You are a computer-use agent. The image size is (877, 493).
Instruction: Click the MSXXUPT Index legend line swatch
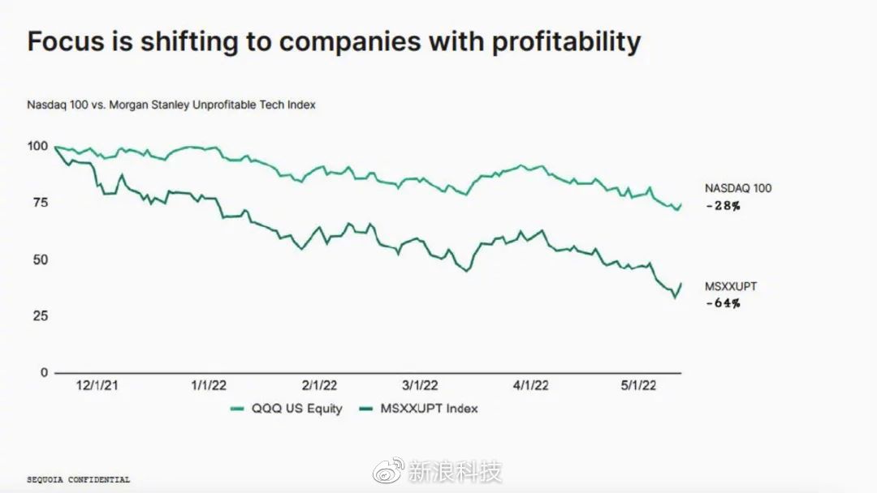click(x=365, y=409)
